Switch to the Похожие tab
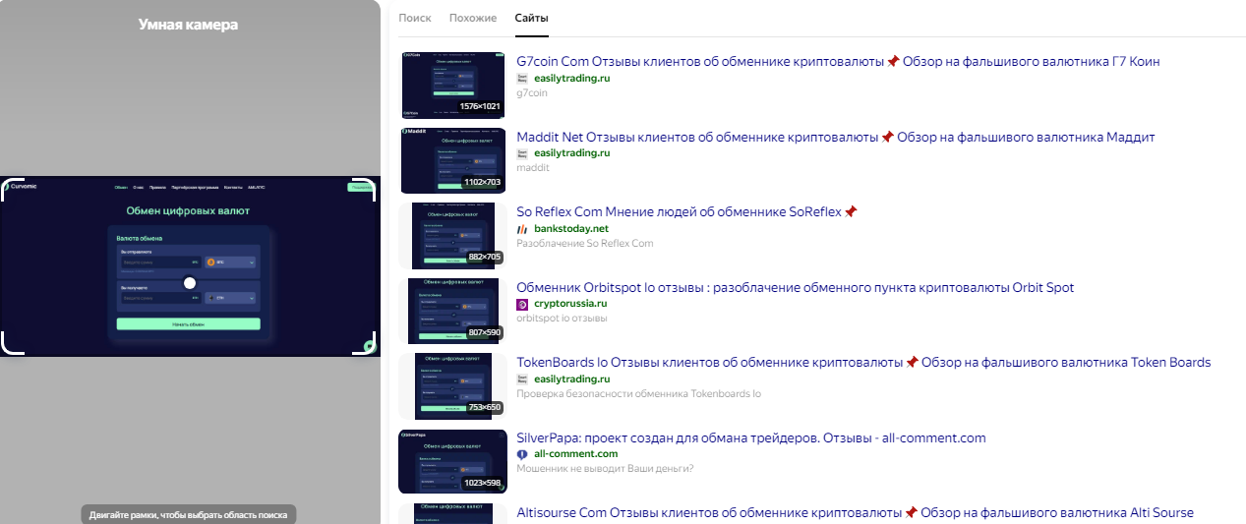 (x=473, y=19)
